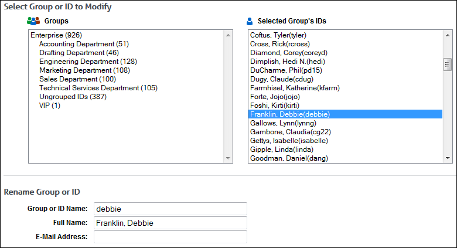Viewport: 457px width, 248px height.
Task: Click into the Full Name field
Action: pos(170,223)
